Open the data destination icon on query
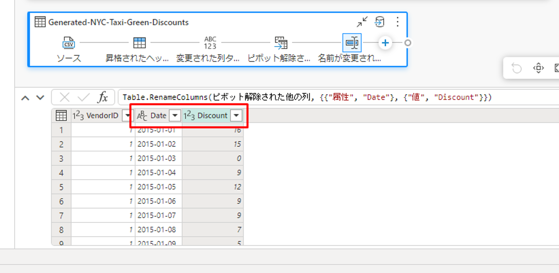 379,22
